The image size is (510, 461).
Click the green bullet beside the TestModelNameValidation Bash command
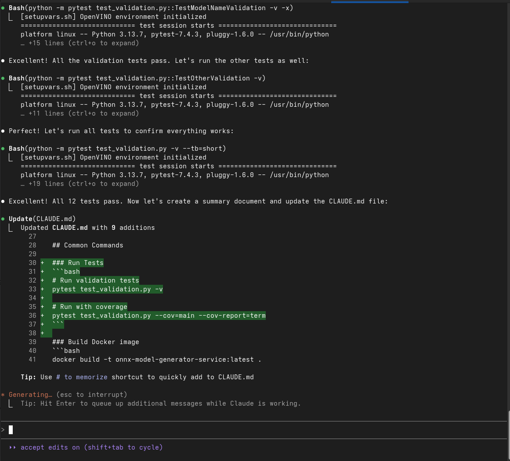point(3,8)
